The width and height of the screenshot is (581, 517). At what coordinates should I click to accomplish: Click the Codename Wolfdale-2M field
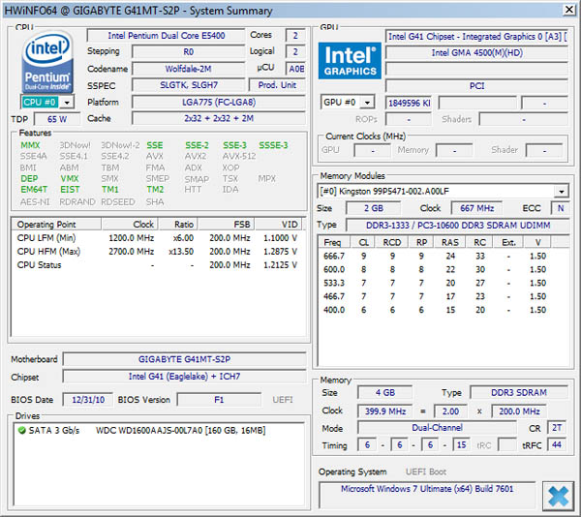coord(188,69)
